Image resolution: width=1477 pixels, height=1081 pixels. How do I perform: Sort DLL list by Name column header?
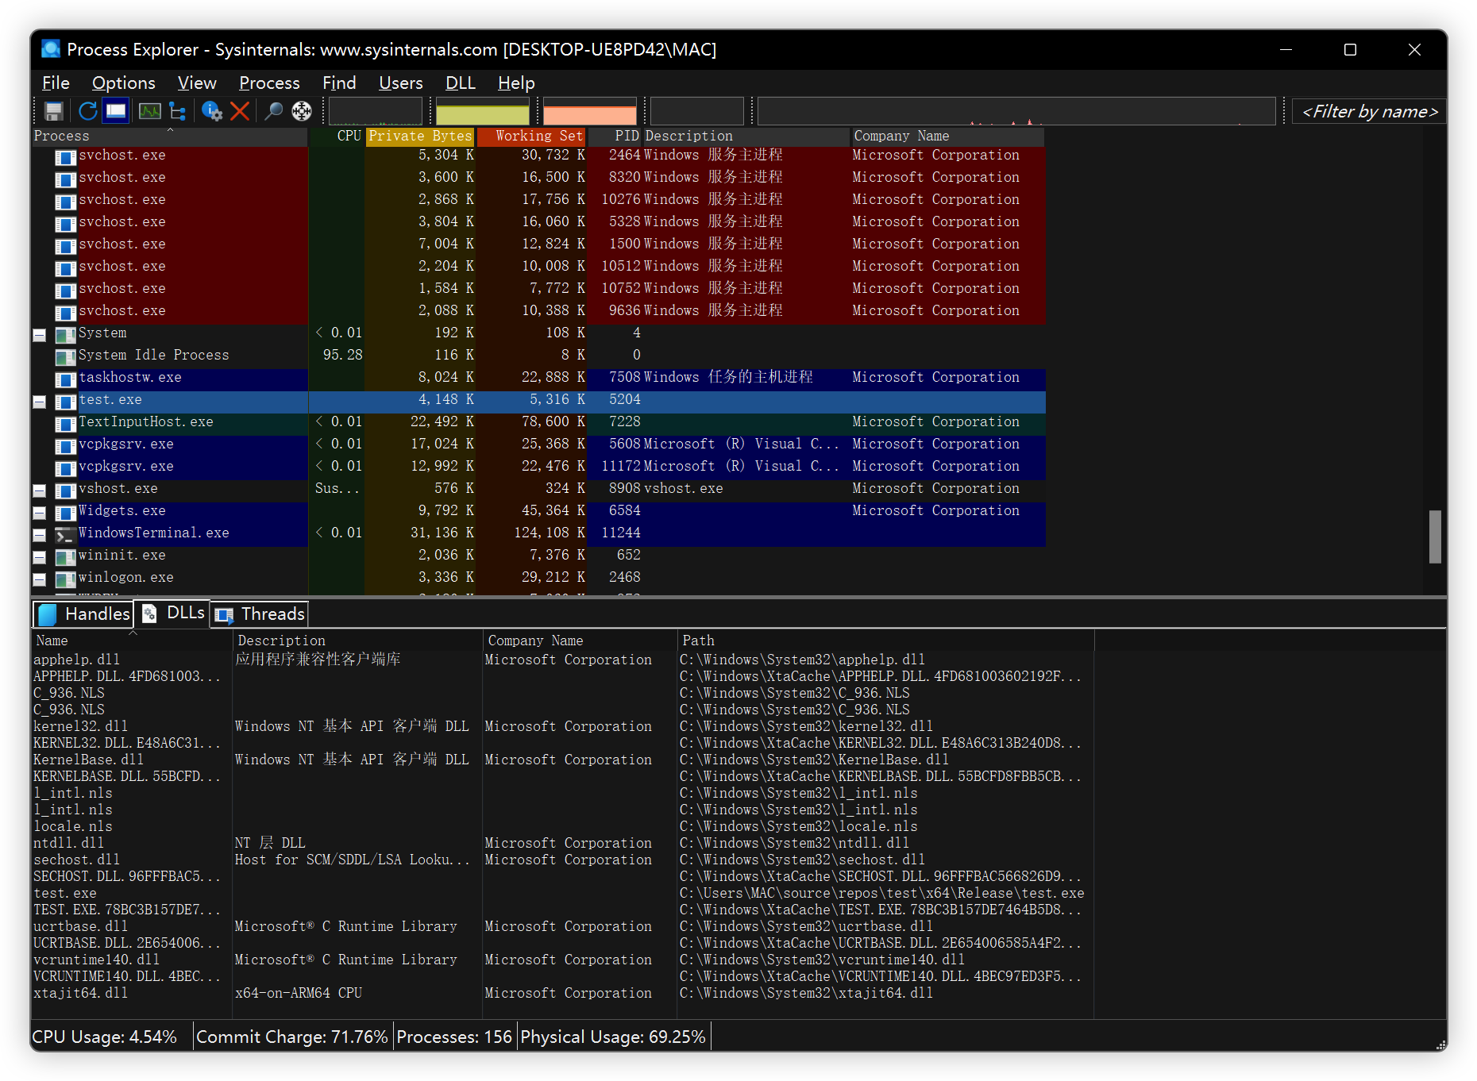(x=133, y=641)
